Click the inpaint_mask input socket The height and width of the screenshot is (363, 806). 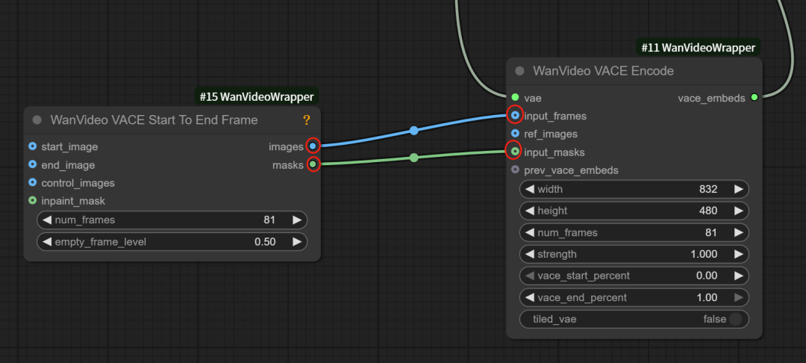(32, 201)
